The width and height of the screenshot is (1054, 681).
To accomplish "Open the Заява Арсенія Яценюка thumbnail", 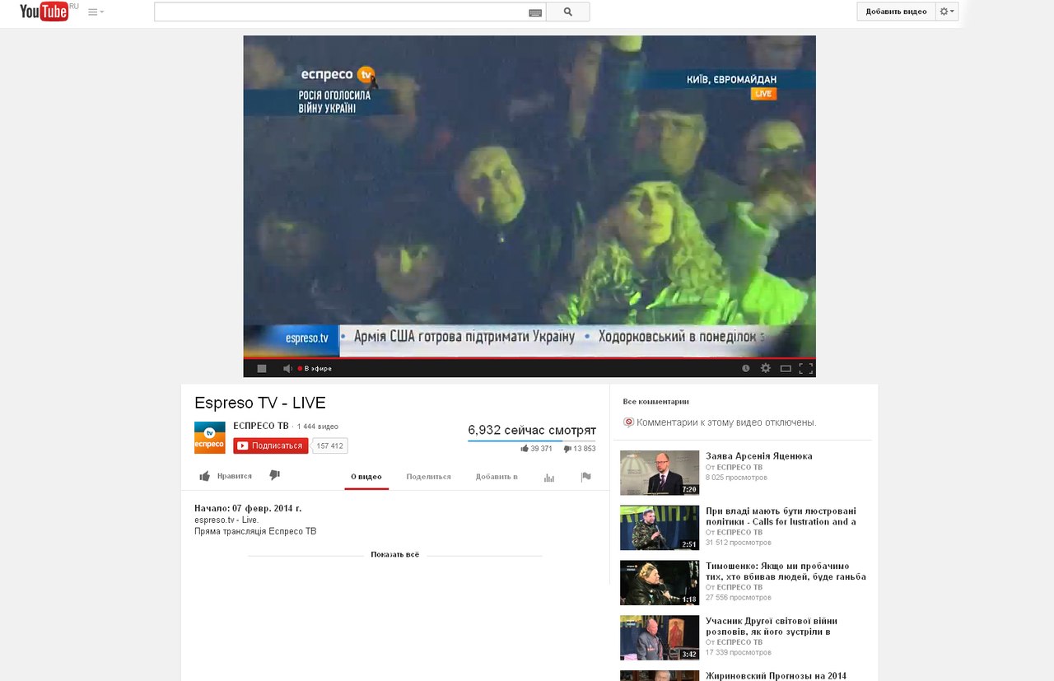I will point(660,473).
